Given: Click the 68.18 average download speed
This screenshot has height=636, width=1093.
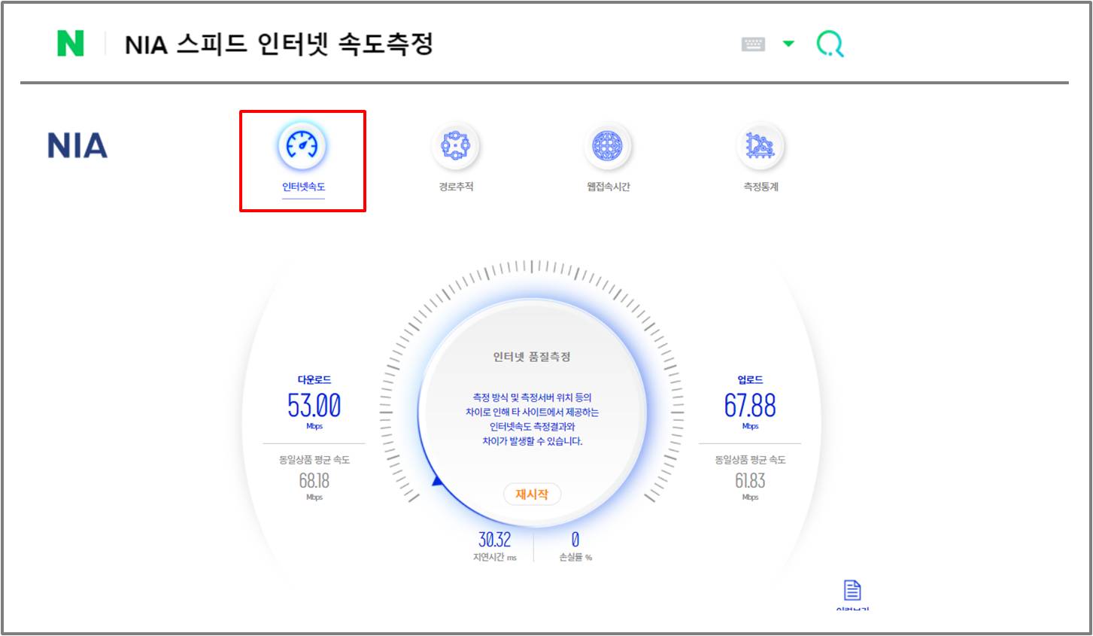Looking at the screenshot, I should pos(314,480).
